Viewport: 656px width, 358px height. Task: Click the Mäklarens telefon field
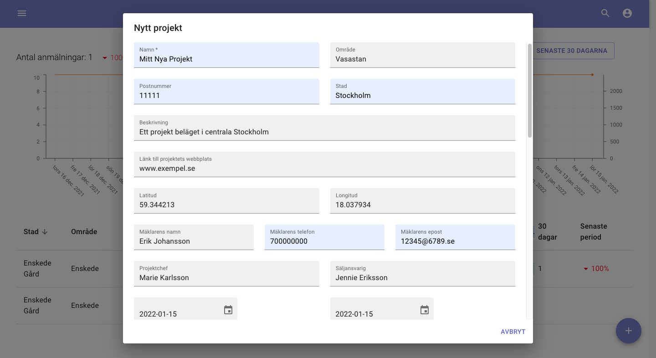click(x=324, y=241)
